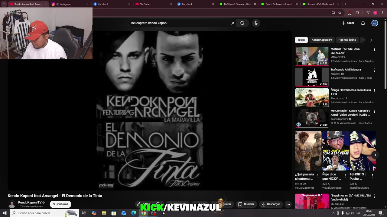Switch to the first Facebook tab
The image size is (387, 217).
tap(112, 4)
